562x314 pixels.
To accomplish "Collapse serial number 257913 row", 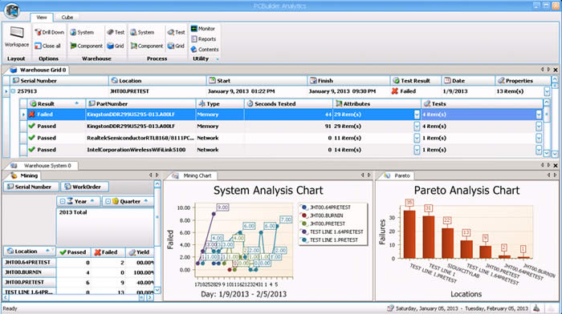I will 13,91.
